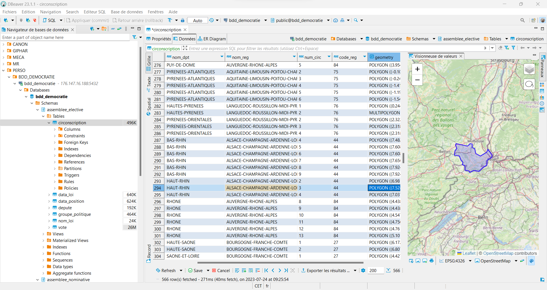Switch to Texte view mode
Image resolution: width=547 pixels, height=290 pixels.
tap(149, 84)
